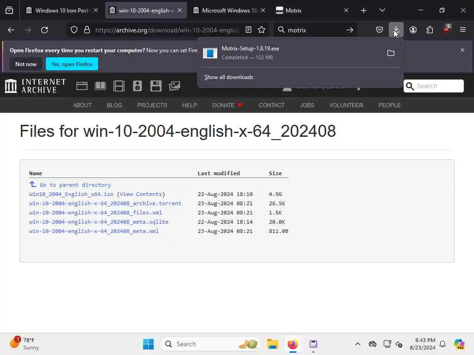Open PEOPLE navigation item

click(x=389, y=105)
